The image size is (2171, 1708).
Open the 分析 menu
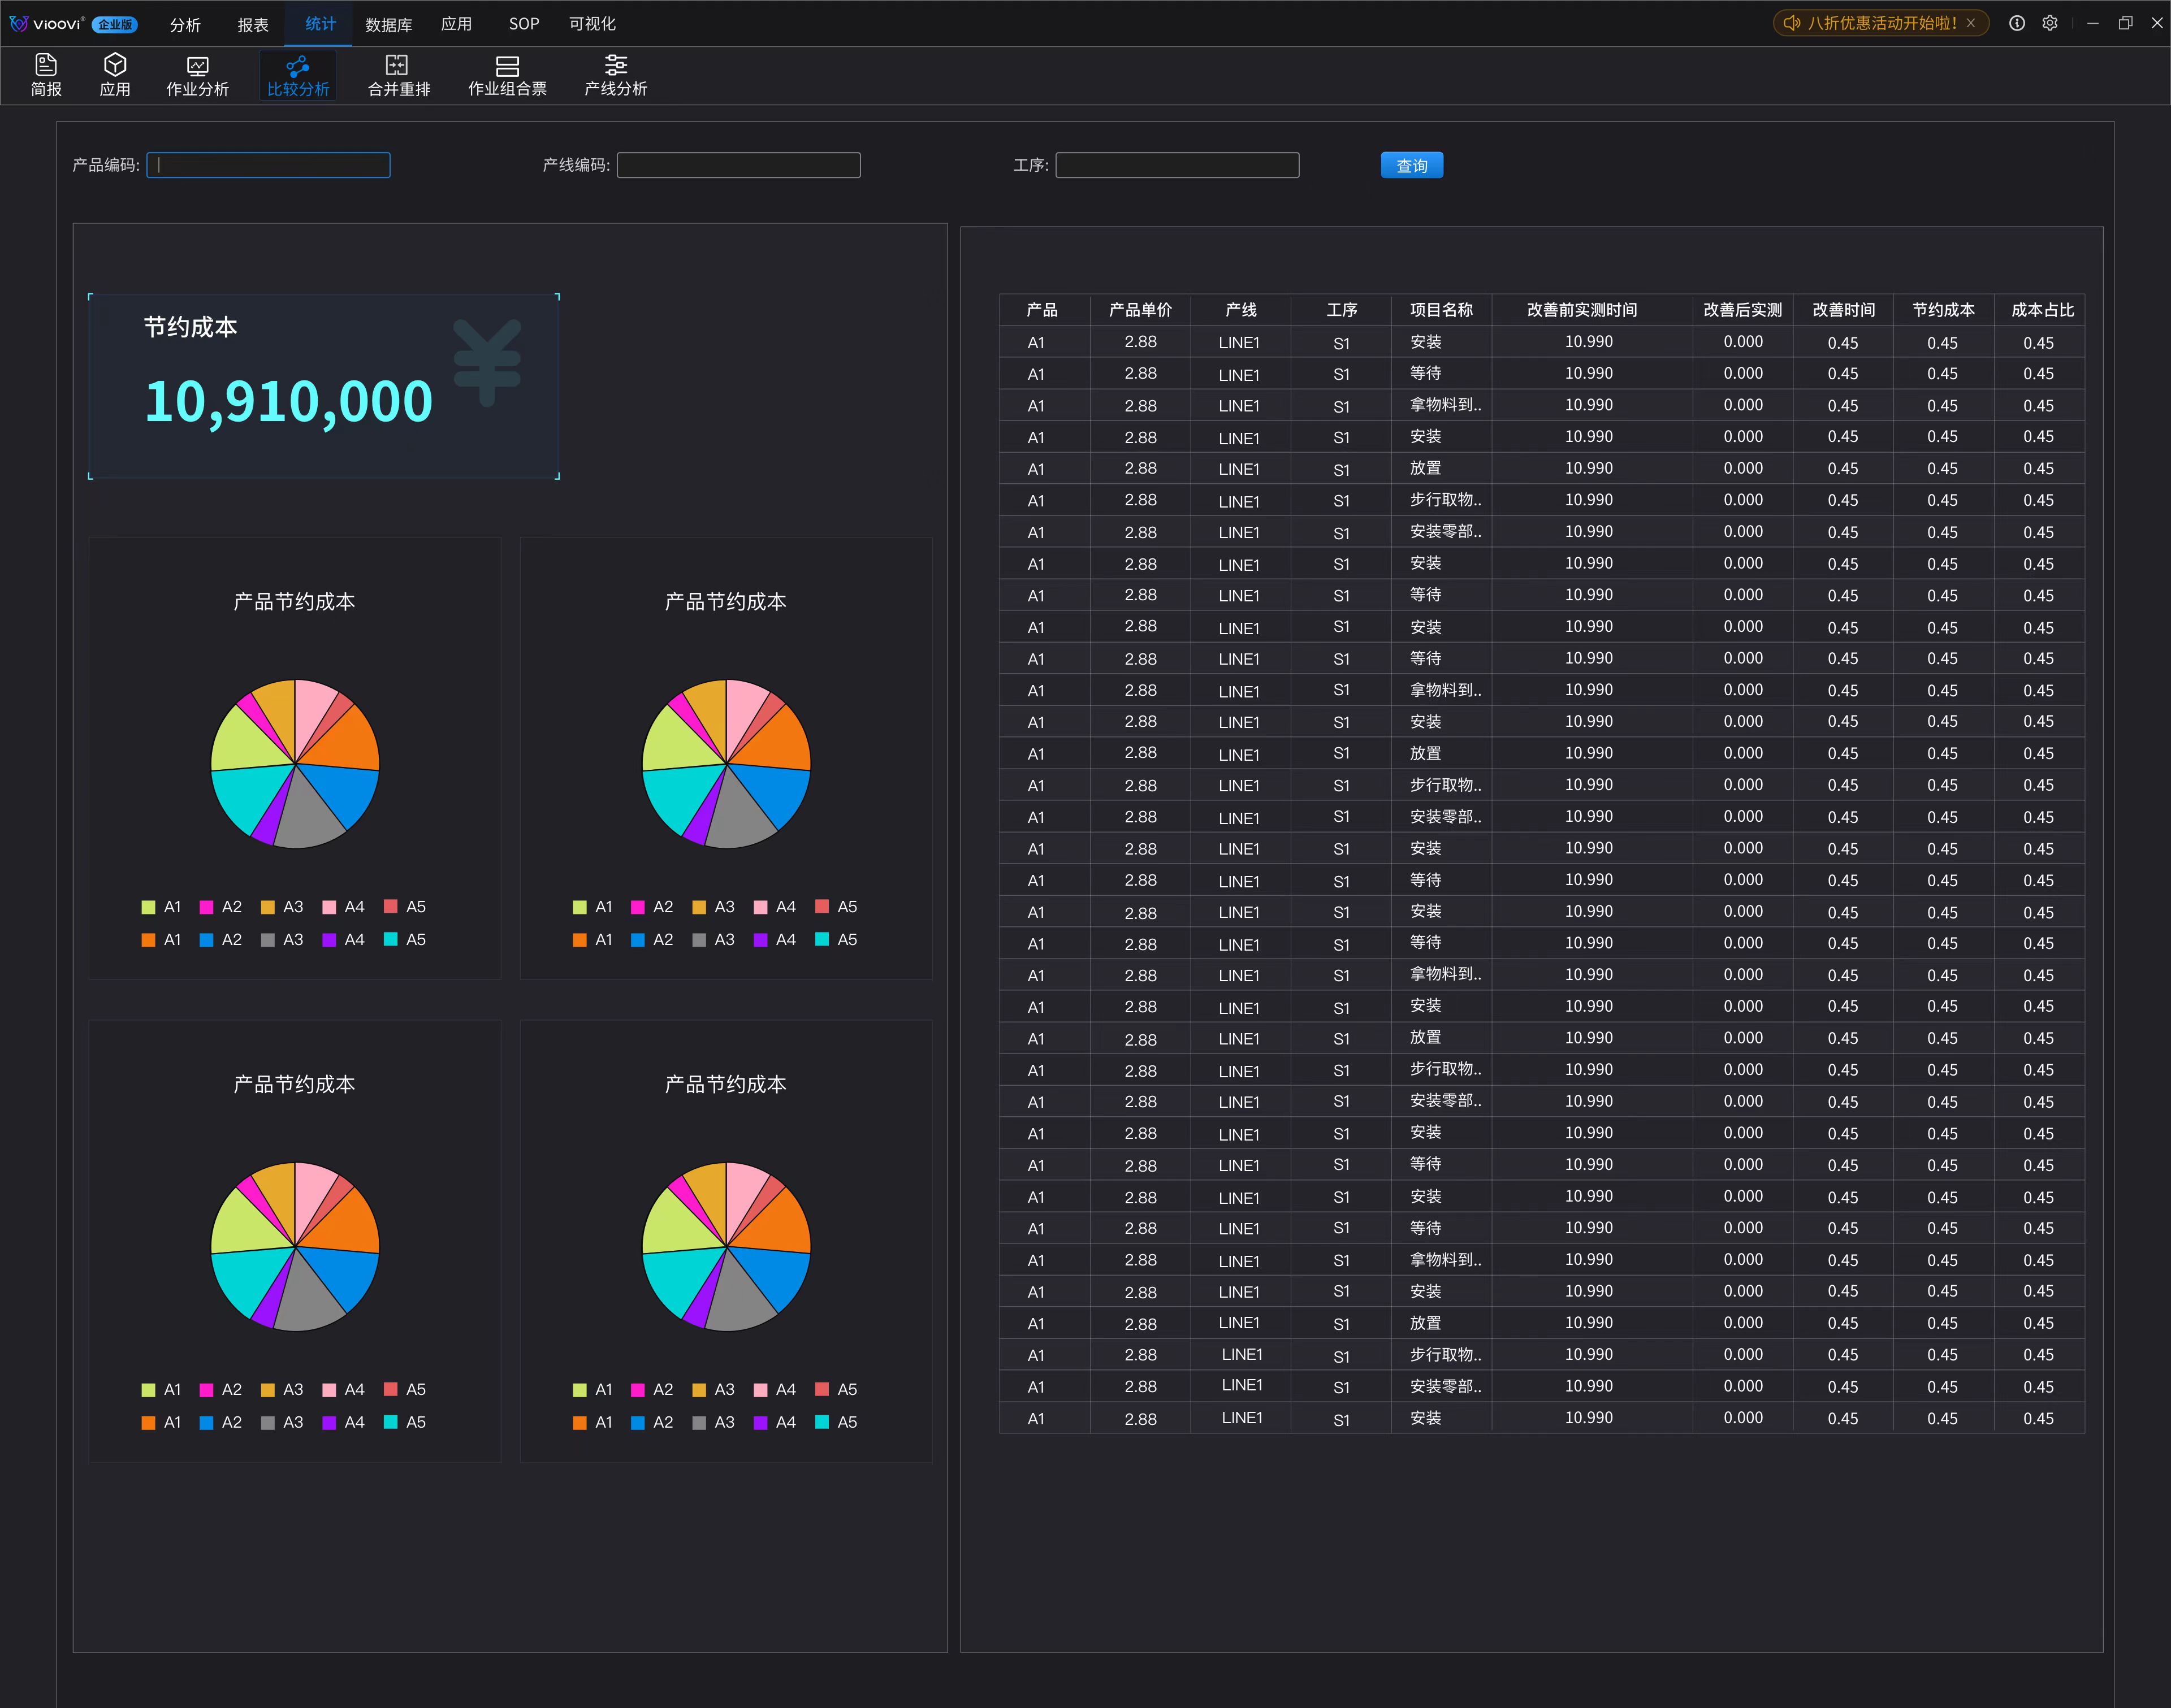(185, 24)
